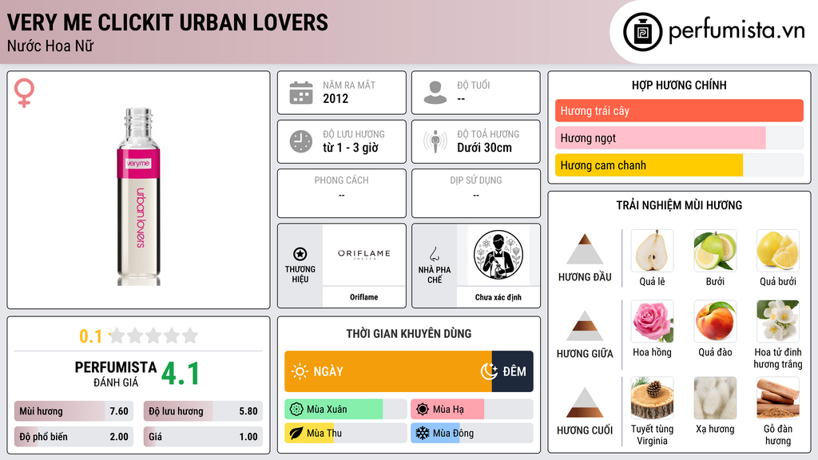This screenshot has height=460, width=818.
Task: Click the snowflake icon for Mùa Đông
Action: click(422, 433)
